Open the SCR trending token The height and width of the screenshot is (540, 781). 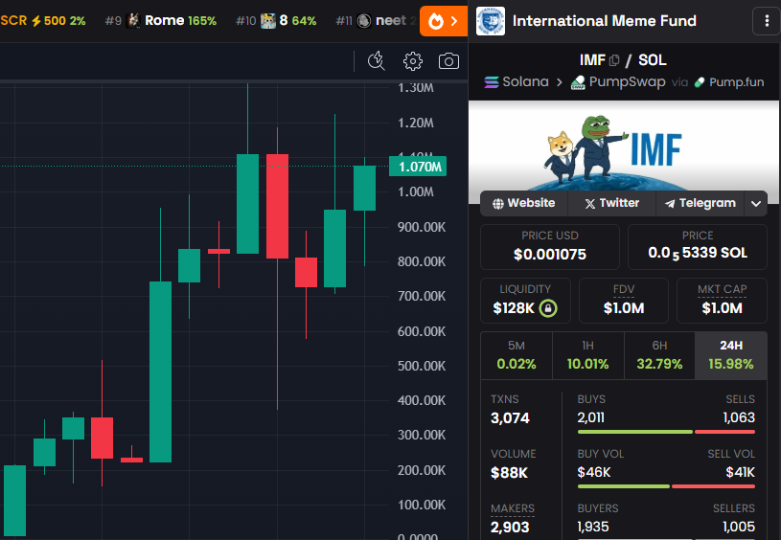tap(43, 21)
